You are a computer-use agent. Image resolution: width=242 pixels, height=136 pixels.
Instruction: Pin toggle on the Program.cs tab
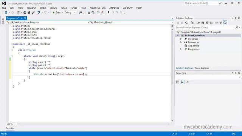22,18
